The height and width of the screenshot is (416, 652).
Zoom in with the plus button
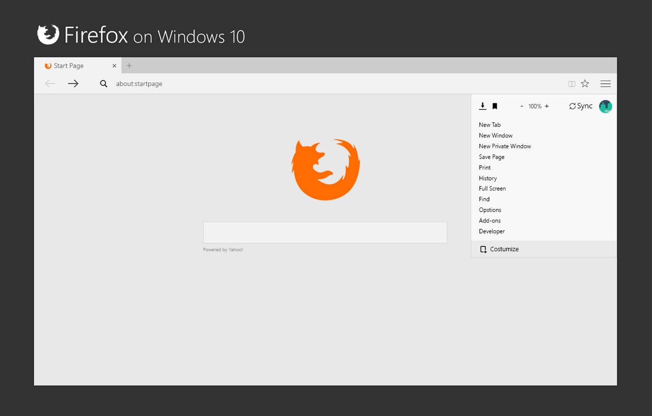coord(547,106)
